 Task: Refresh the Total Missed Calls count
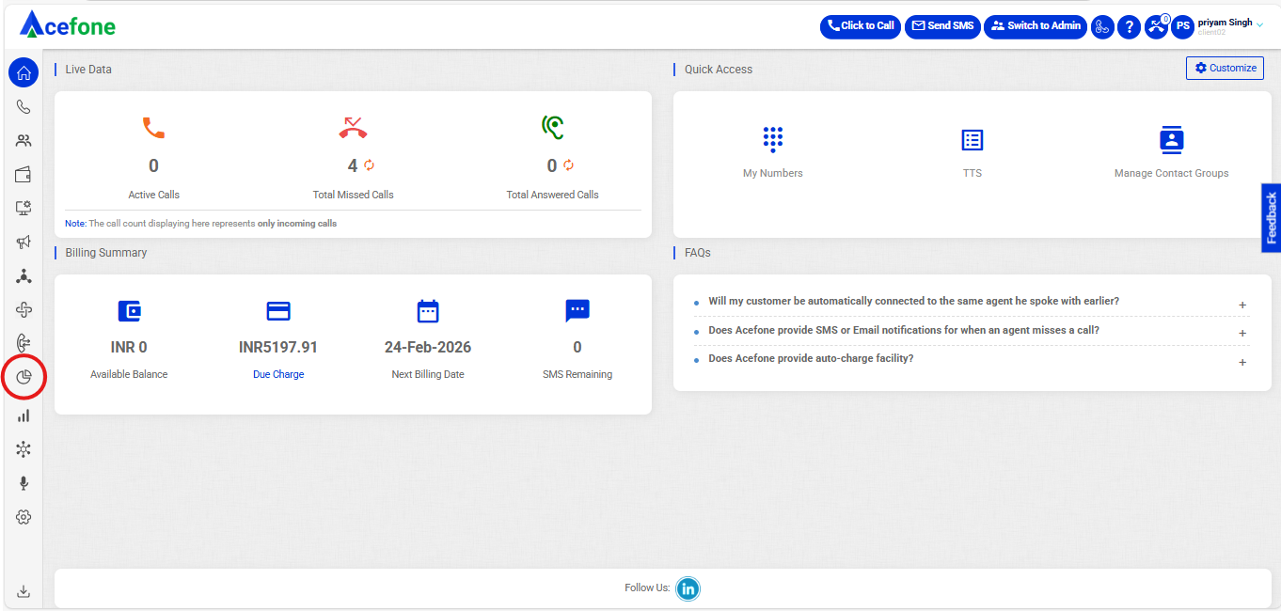click(370, 165)
